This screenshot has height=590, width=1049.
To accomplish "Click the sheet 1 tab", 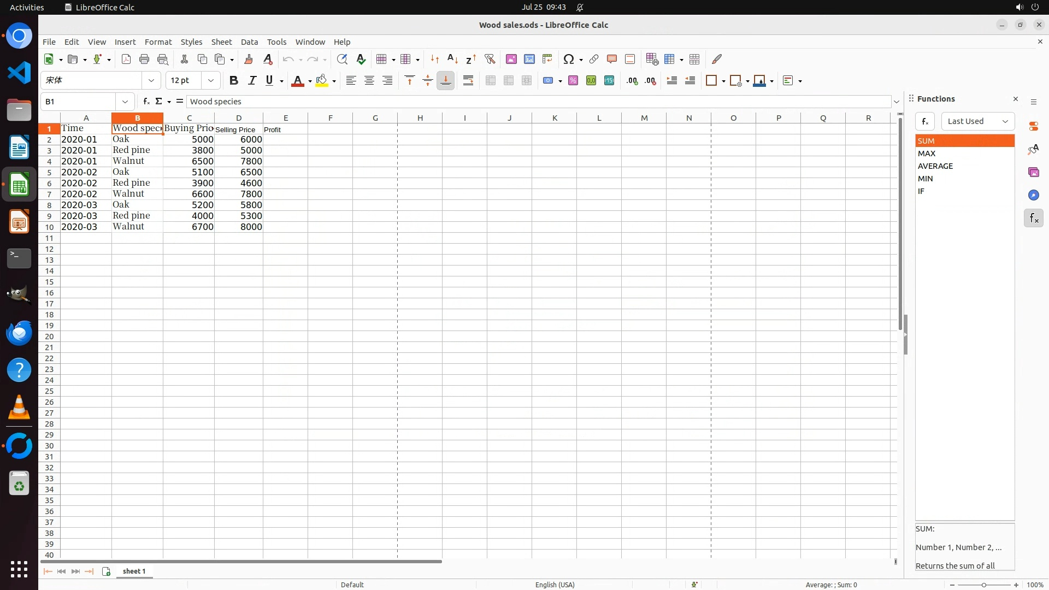I will (x=134, y=571).
